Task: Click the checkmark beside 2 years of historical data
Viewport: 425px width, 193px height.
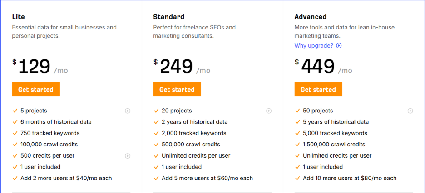Action: click(x=156, y=122)
